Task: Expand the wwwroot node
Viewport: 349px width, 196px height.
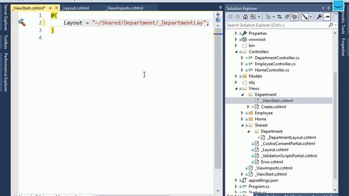Action: tap(236, 39)
